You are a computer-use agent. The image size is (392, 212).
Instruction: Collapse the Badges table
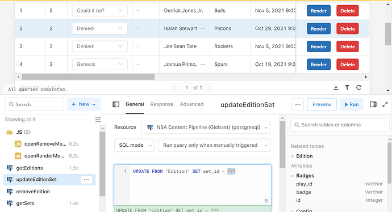click(x=293, y=176)
